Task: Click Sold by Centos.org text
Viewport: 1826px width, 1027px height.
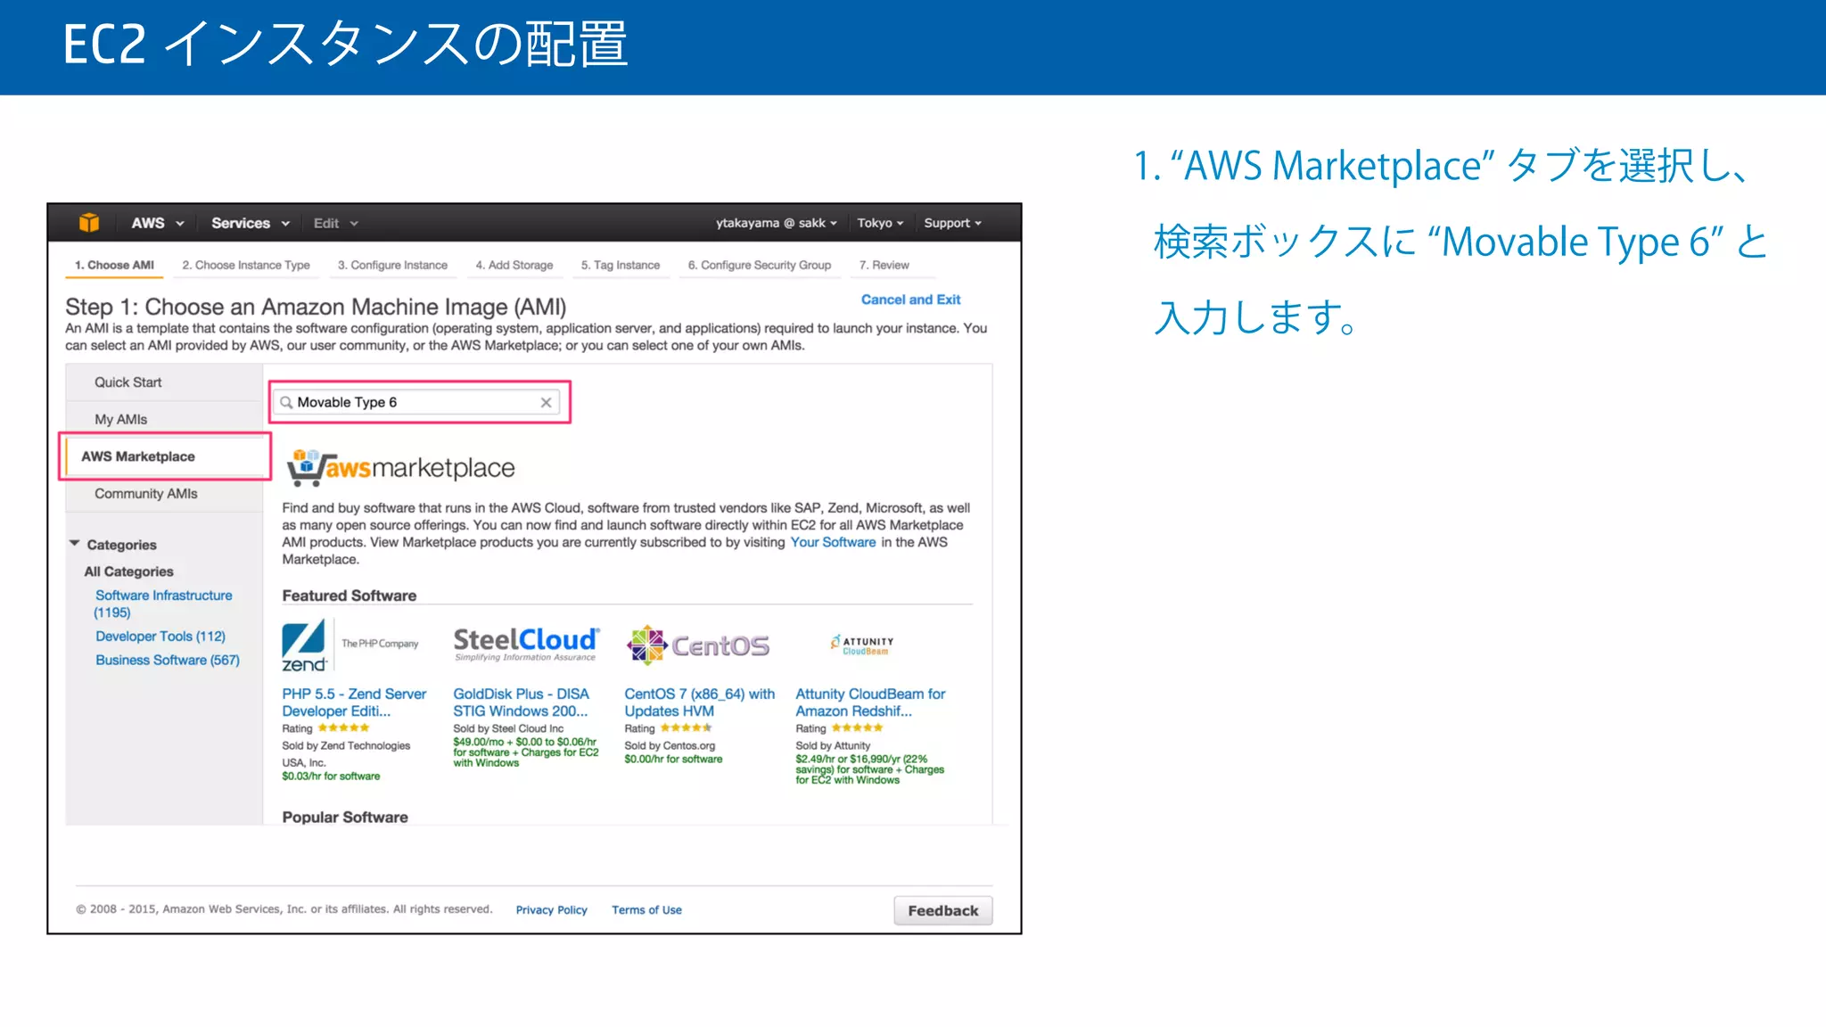Action: 670,745
